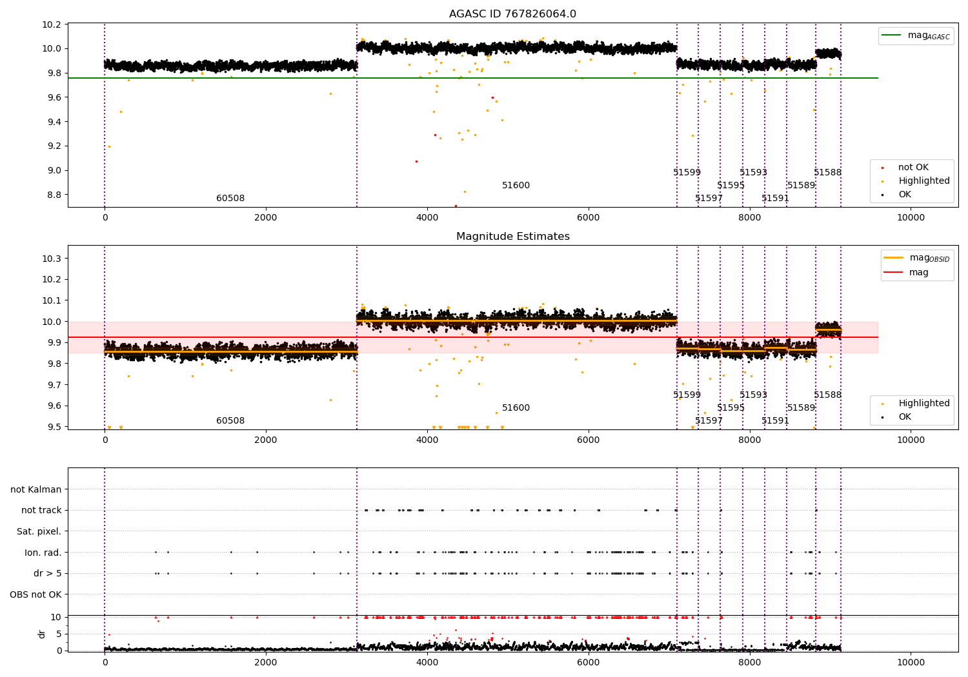Click obsid label '60508' in the top plot
Viewport: 968px width, 677px height.
(x=230, y=198)
